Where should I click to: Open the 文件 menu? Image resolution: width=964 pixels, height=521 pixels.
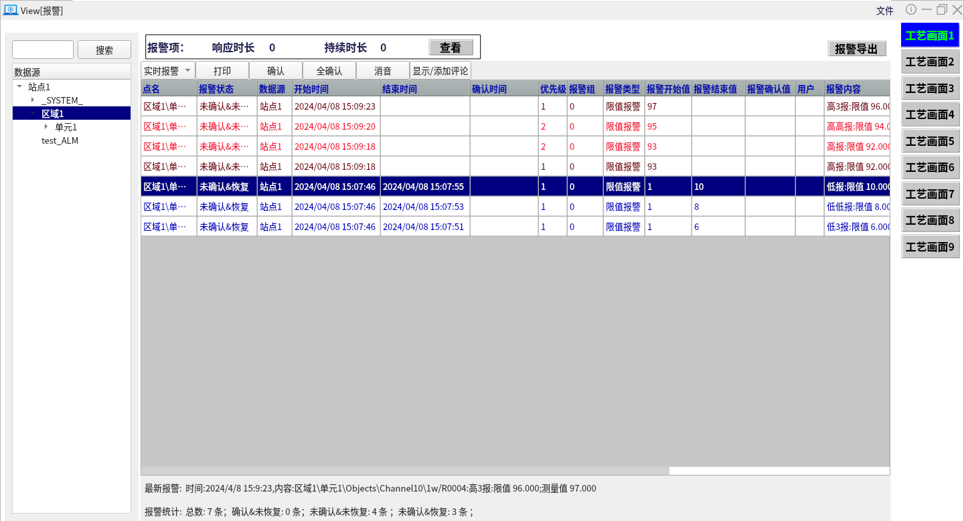pyautogui.click(x=885, y=11)
